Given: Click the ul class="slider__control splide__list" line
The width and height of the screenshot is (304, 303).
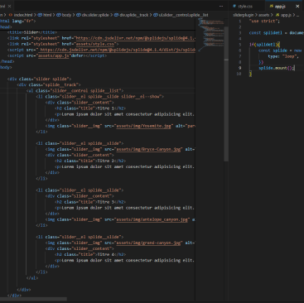Looking at the screenshot, I should coord(75,91).
